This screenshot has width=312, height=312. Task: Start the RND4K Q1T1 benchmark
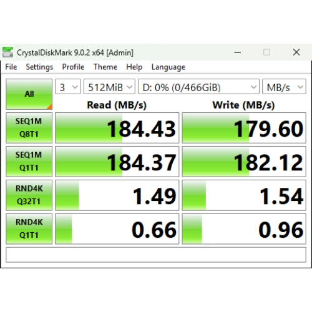[29, 229]
